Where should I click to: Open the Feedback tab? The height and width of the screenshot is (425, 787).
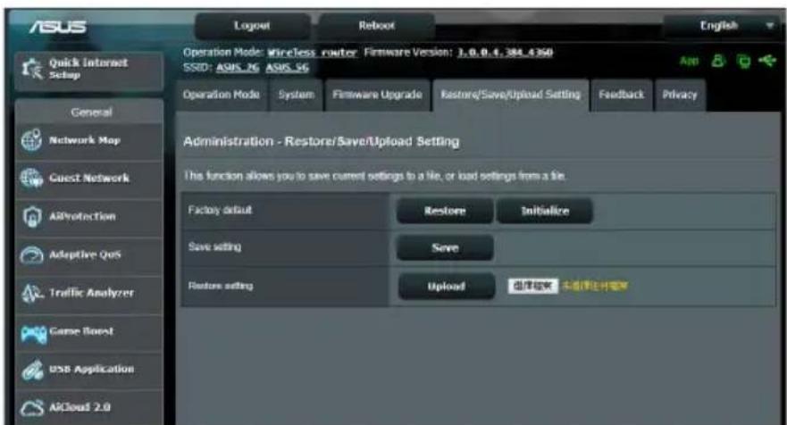click(622, 95)
